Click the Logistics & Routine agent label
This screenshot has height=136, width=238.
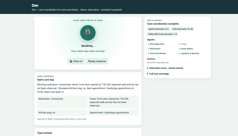point(190,54)
